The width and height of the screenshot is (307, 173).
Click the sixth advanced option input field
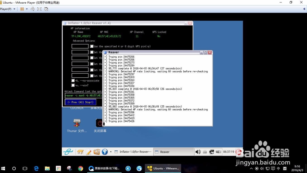coord(80,75)
